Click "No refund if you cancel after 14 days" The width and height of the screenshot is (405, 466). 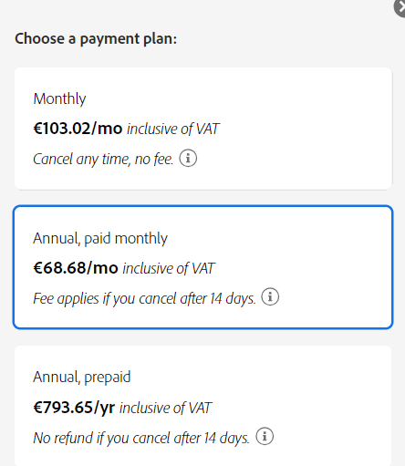[x=141, y=438]
